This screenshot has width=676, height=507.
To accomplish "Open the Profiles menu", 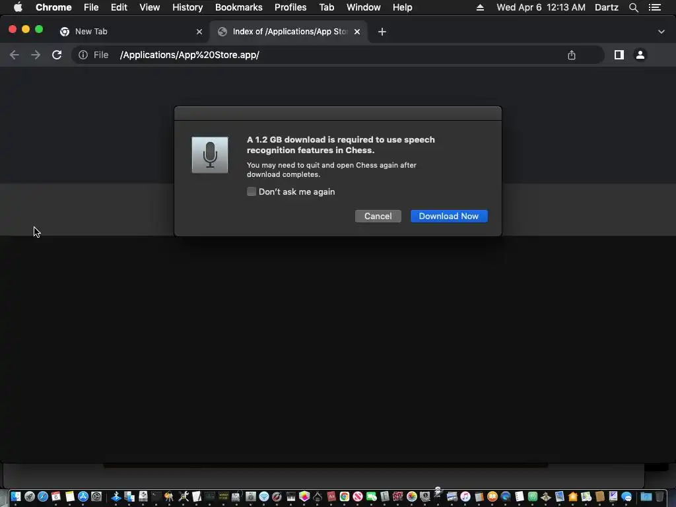I will point(290,7).
